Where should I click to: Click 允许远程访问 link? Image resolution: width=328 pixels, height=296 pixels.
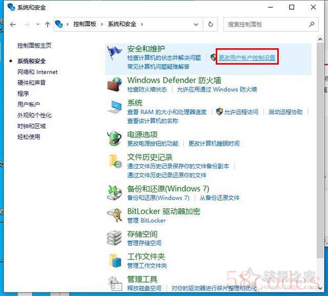tap(241, 112)
